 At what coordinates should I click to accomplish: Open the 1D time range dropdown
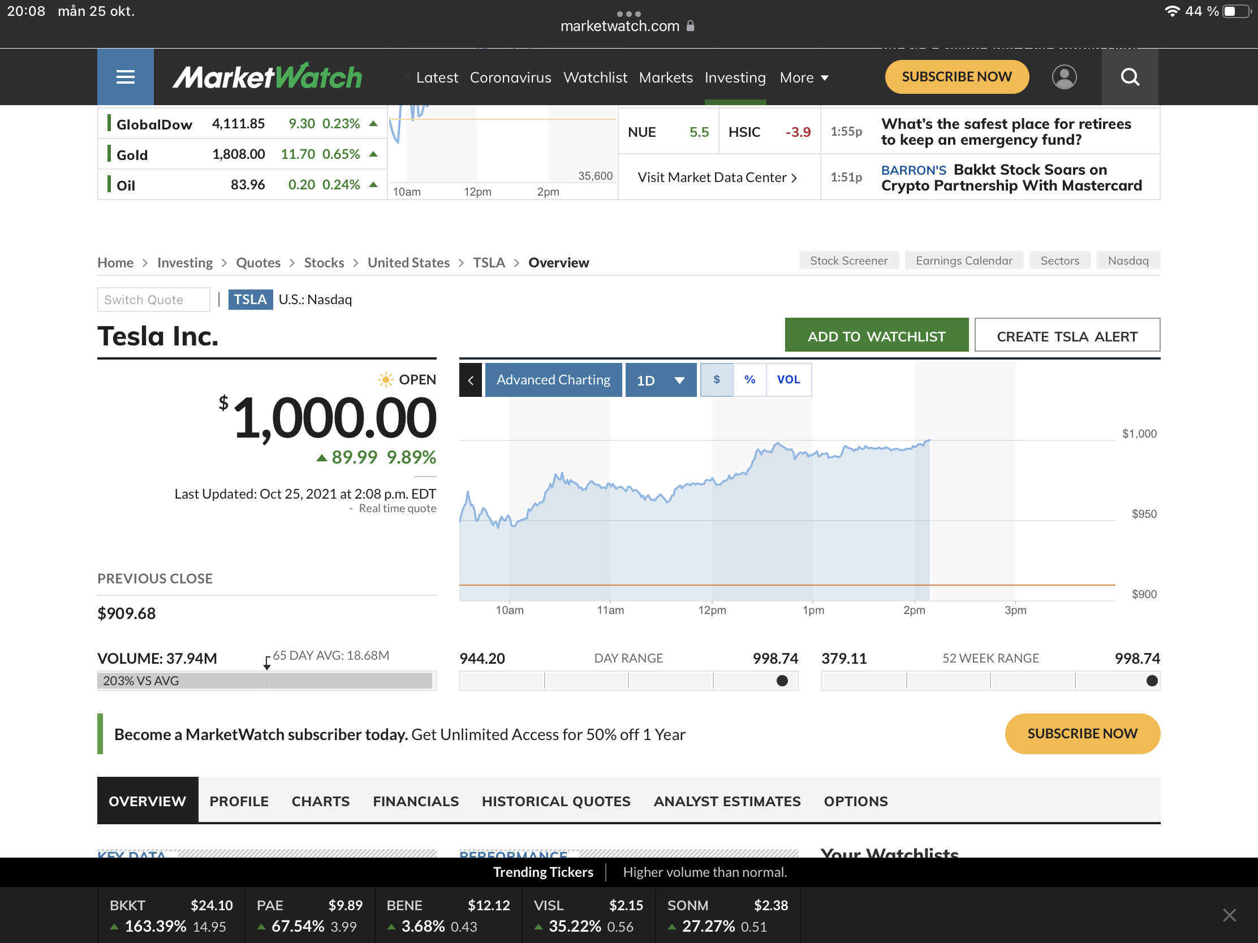(660, 380)
